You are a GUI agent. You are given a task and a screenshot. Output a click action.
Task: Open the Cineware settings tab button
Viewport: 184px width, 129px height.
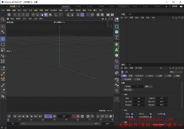click(139, 76)
